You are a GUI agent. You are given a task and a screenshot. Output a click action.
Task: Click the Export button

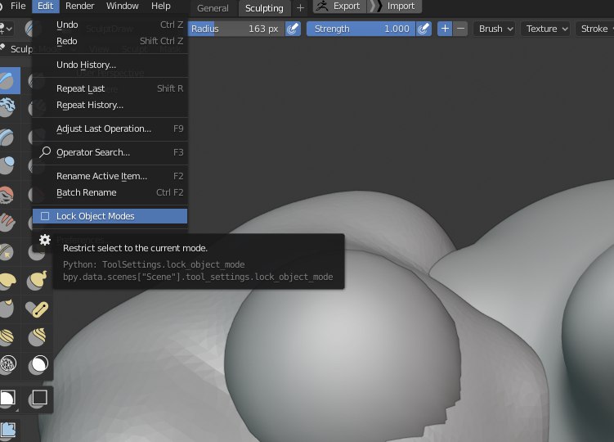click(x=339, y=6)
